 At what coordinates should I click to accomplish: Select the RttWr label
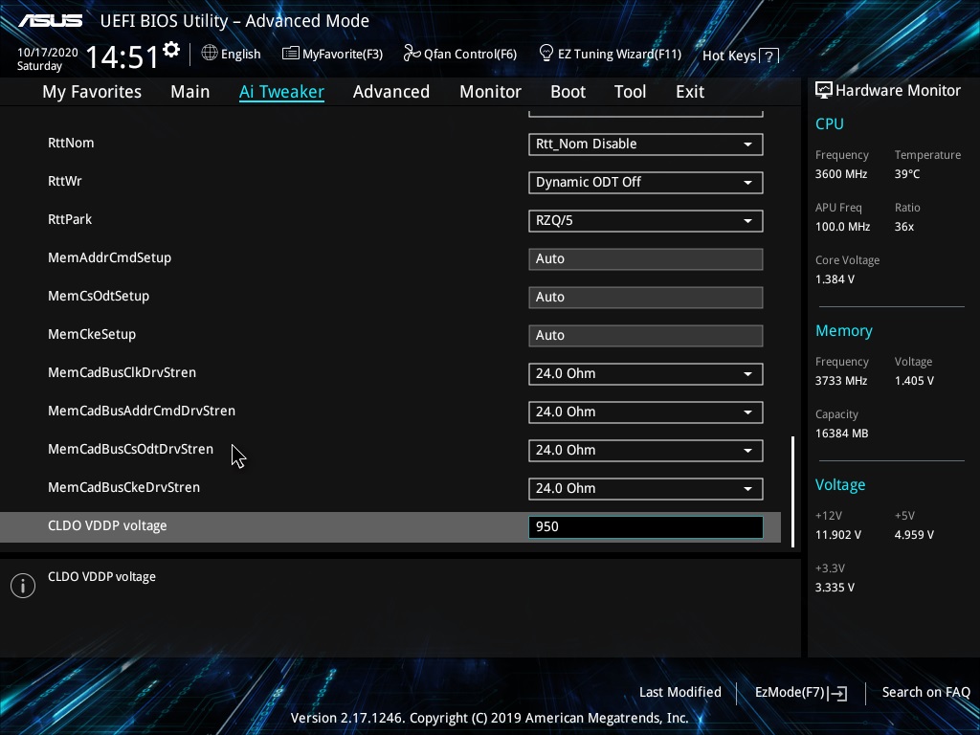coord(65,181)
